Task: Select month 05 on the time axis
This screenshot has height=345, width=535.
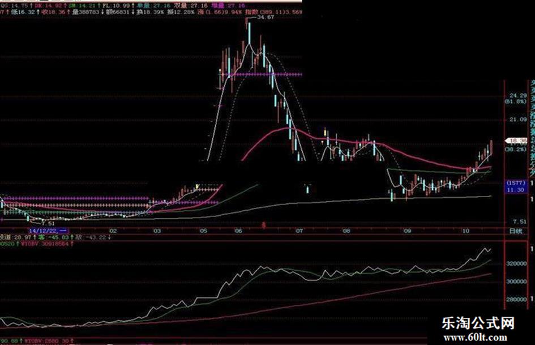Action: [203, 231]
